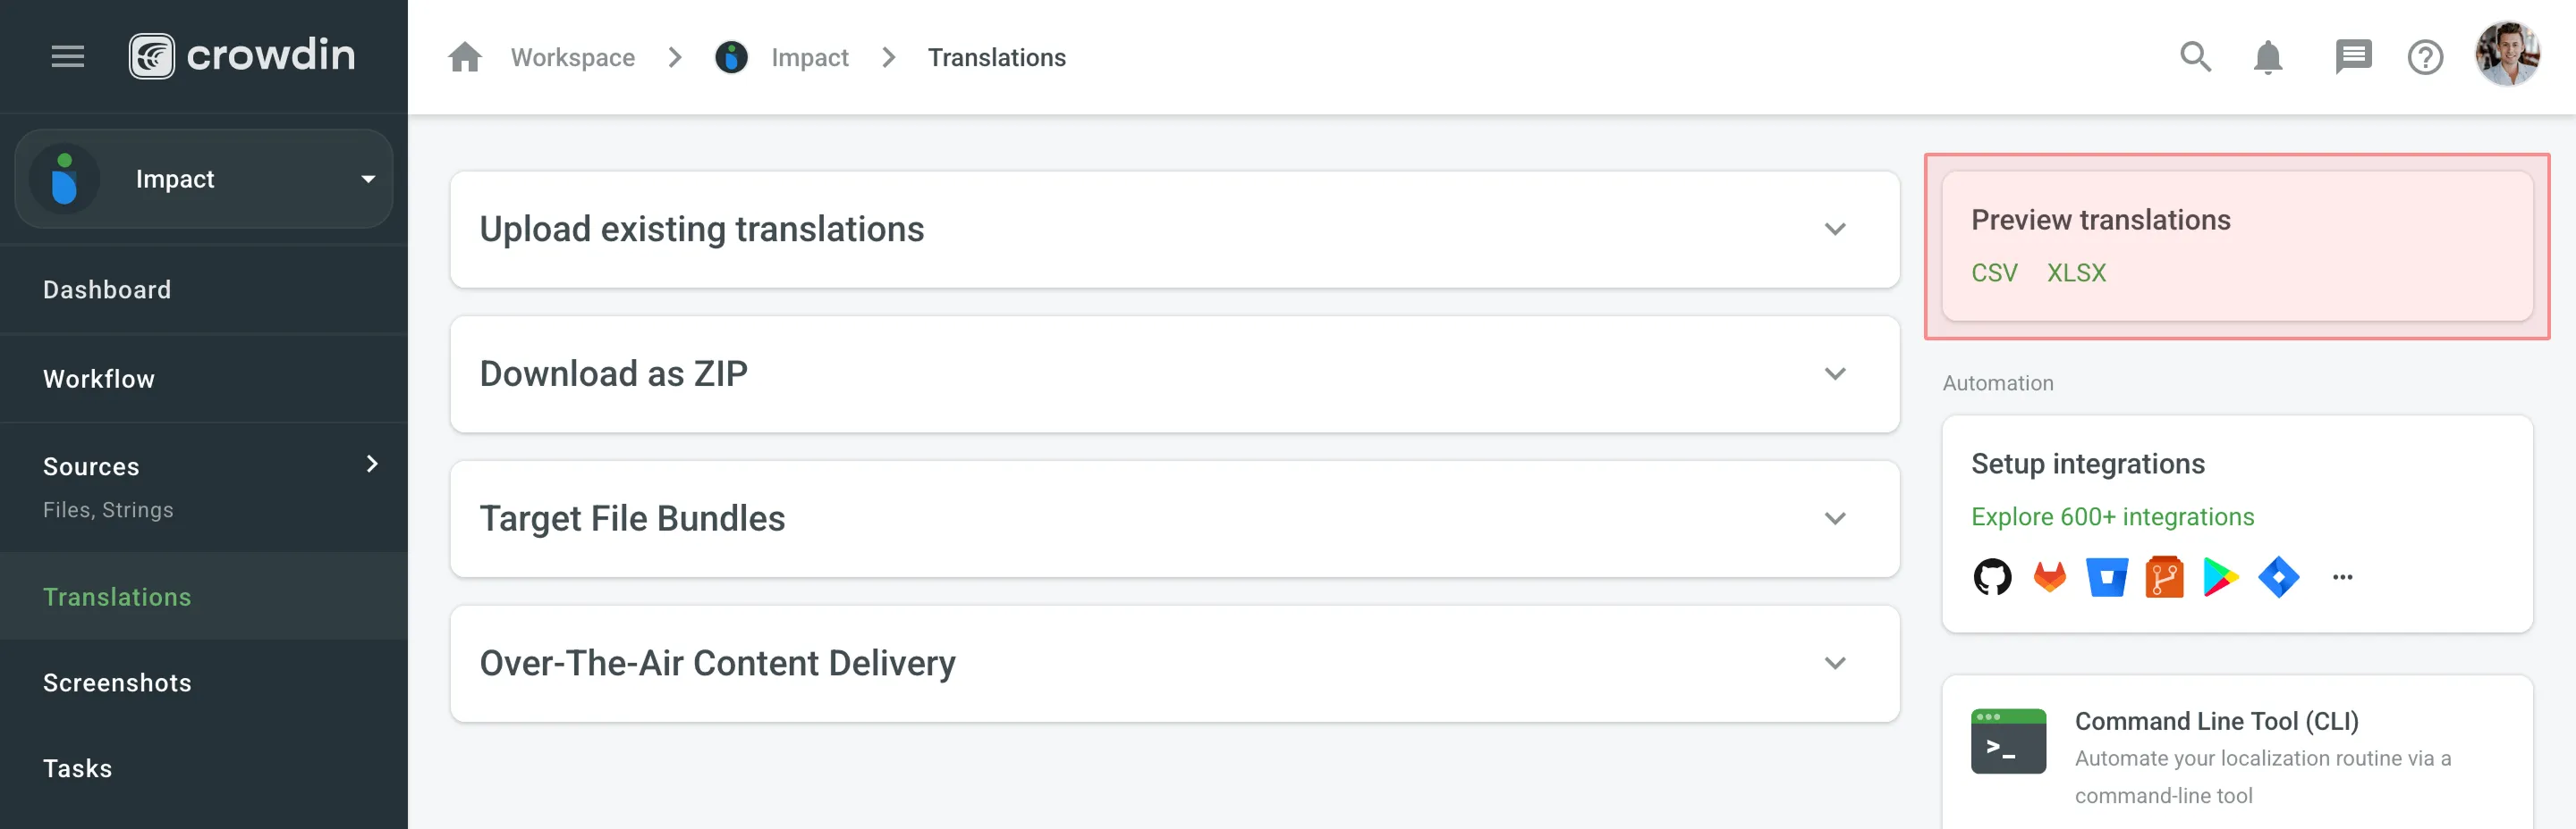This screenshot has height=829, width=2576.
Task: Select the GitHub integration icon
Action: point(1992,577)
